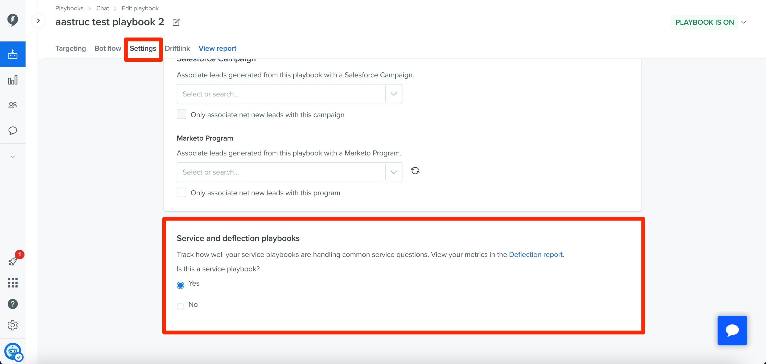
Task: Open the Marketo Program dropdown
Action: (x=394, y=172)
